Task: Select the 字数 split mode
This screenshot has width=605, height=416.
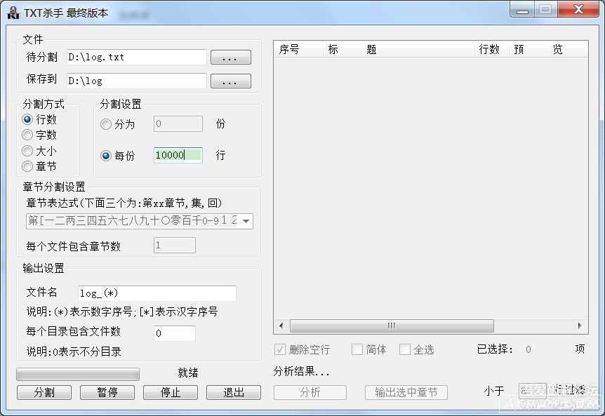Action: click(x=26, y=135)
